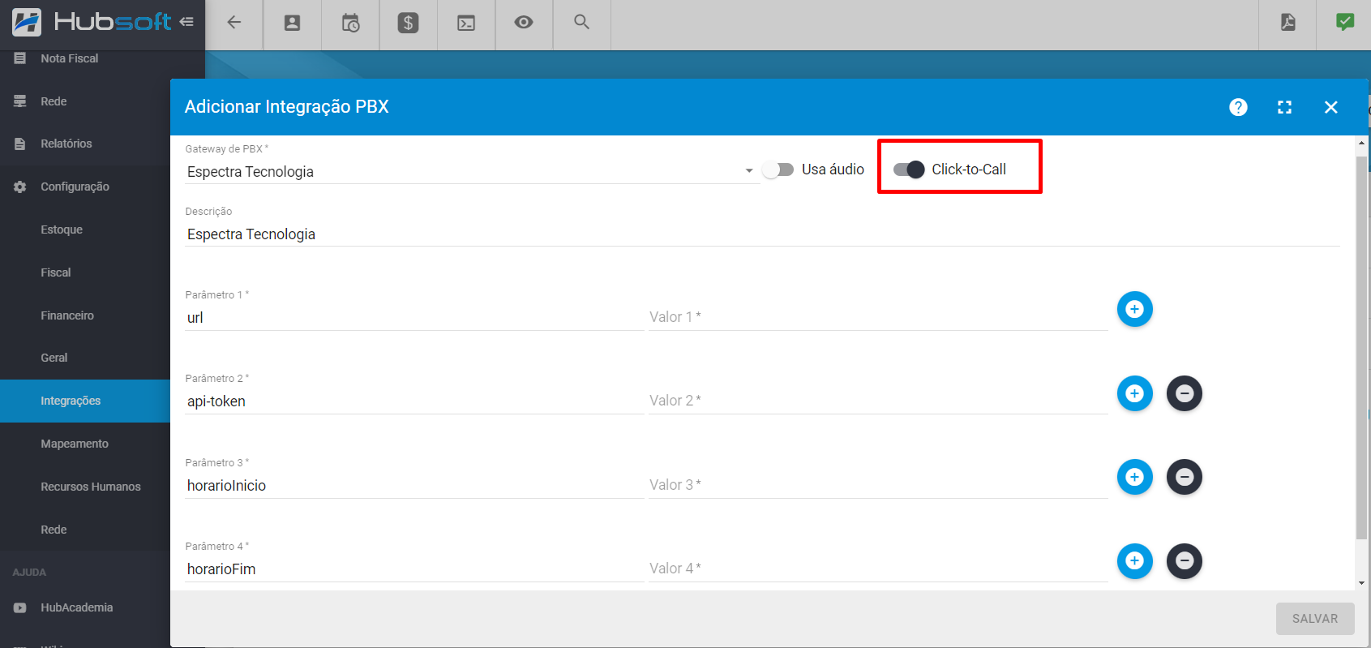Image resolution: width=1371 pixels, height=648 pixels.
Task: Click the Valor 1 input field
Action: pos(878,318)
